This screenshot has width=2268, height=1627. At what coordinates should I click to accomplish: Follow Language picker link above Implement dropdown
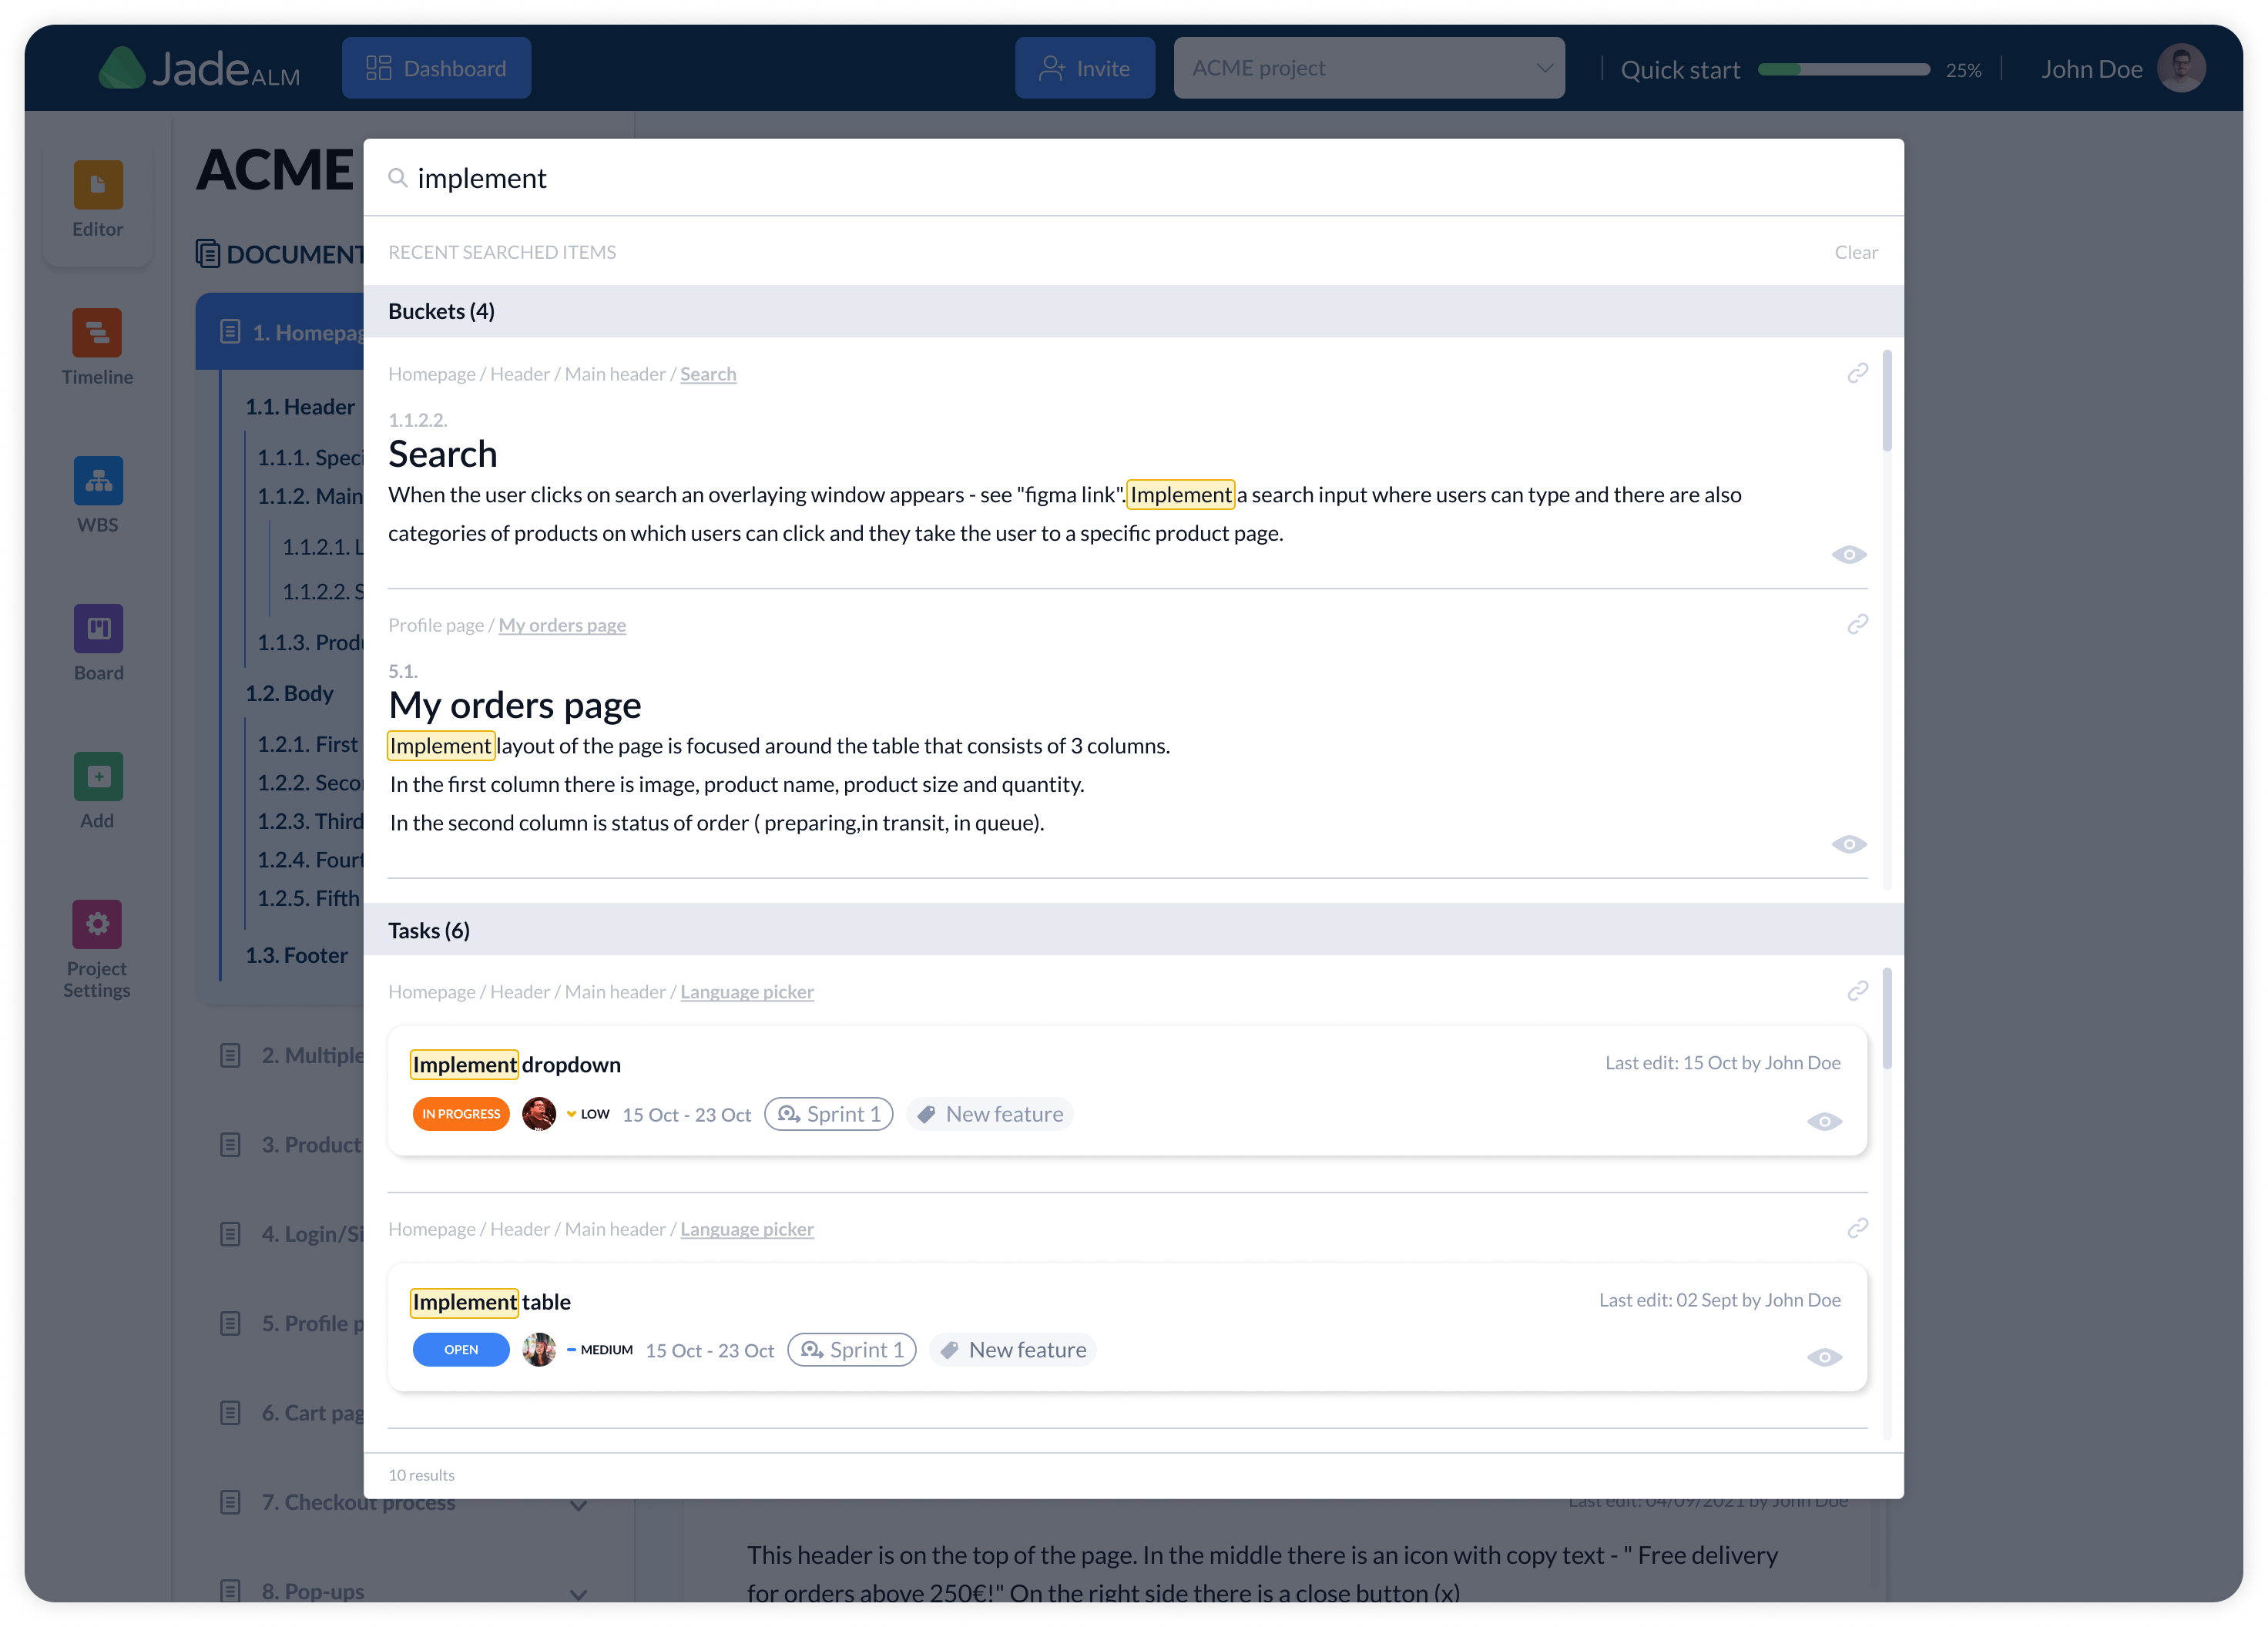coord(747,992)
